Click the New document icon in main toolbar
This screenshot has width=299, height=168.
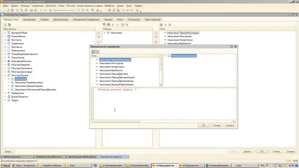pyautogui.click(x=4, y=10)
